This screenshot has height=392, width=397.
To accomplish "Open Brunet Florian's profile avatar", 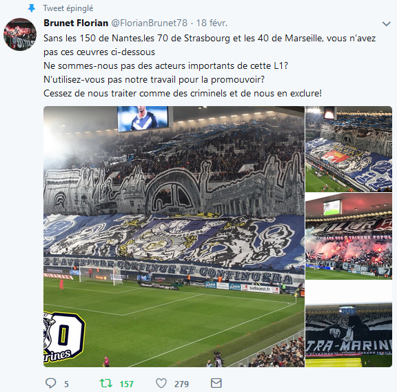I will [x=20, y=34].
